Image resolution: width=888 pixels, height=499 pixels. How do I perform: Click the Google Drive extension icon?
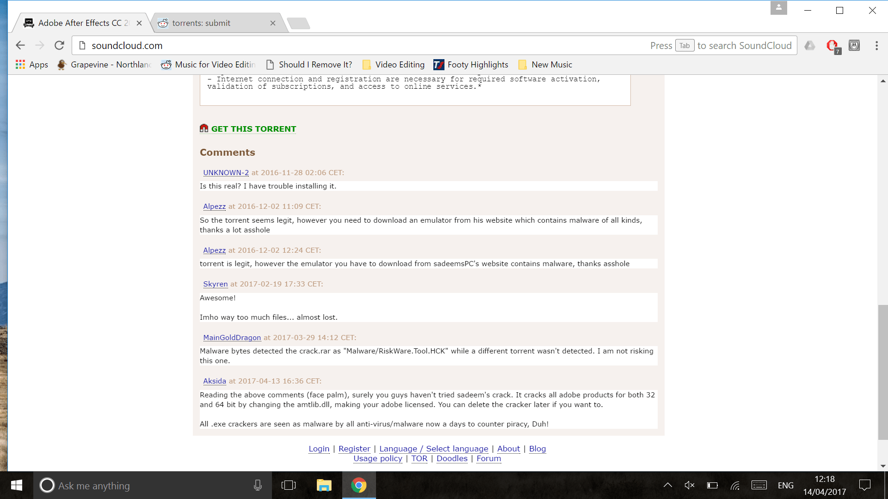click(810, 45)
